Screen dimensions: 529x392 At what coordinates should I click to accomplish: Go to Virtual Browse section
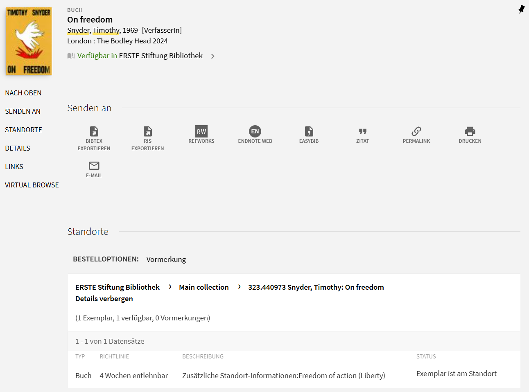(x=32, y=185)
